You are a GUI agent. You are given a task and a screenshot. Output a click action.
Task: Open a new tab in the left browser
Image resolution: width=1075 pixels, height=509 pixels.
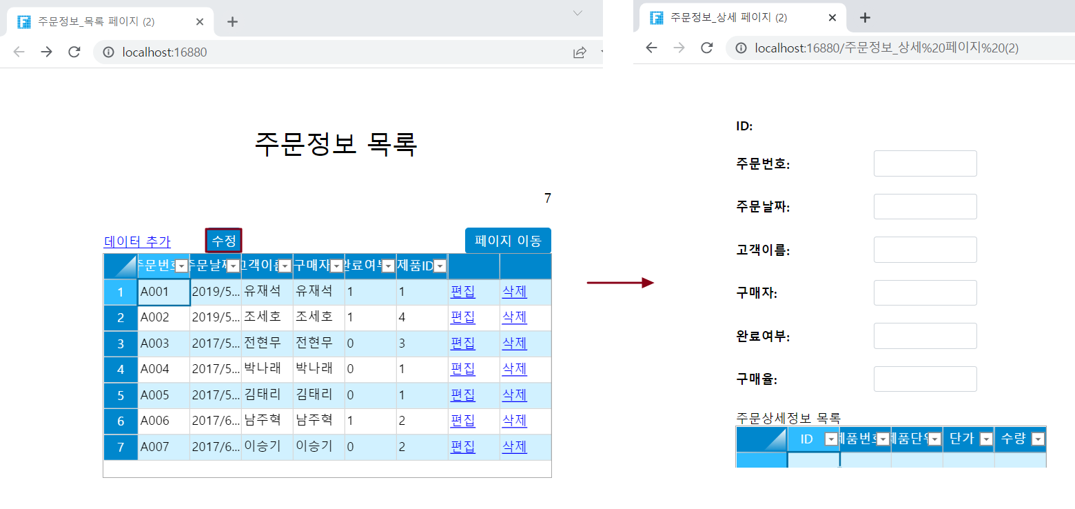pos(232,21)
